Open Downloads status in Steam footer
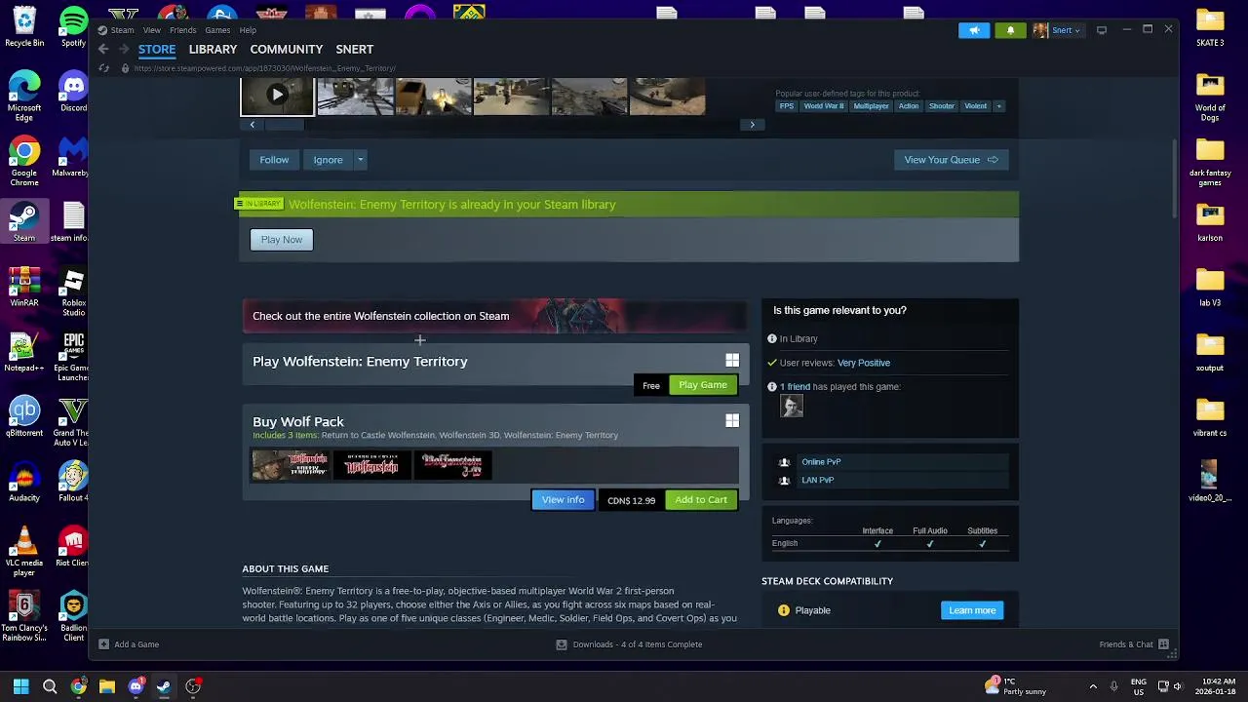 coord(629,644)
